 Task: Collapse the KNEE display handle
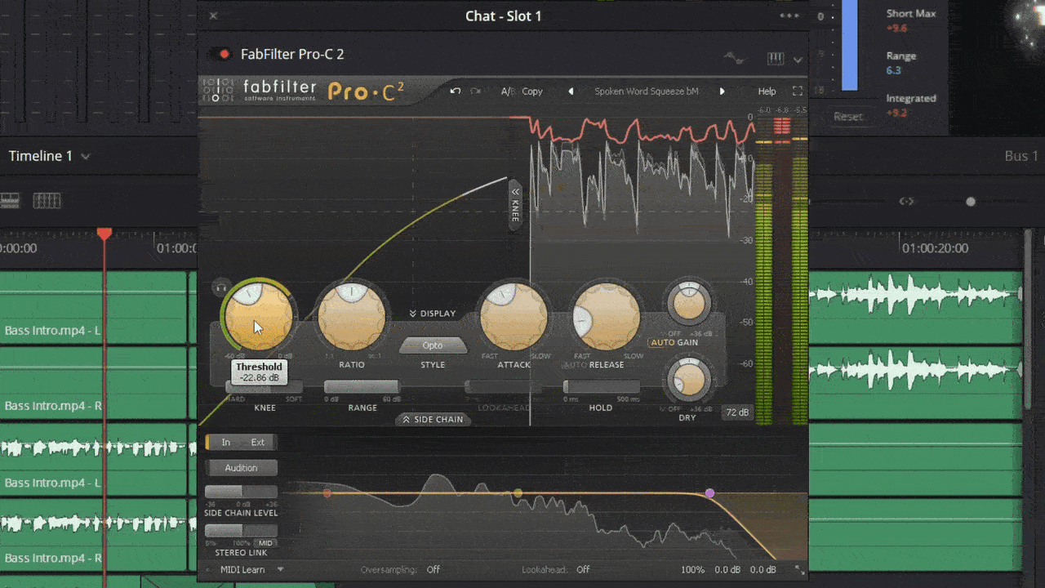514,205
